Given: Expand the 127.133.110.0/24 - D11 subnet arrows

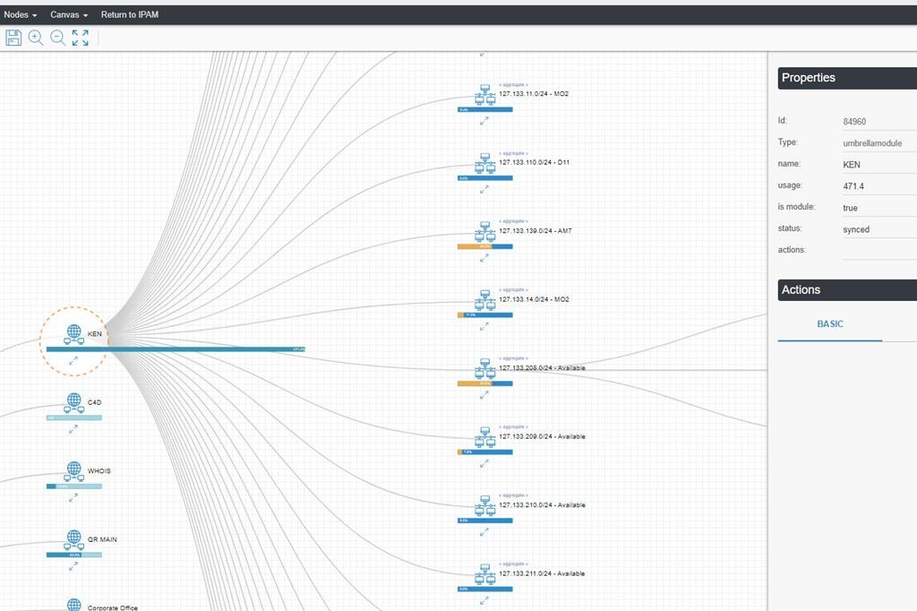Looking at the screenshot, I should [x=484, y=189].
